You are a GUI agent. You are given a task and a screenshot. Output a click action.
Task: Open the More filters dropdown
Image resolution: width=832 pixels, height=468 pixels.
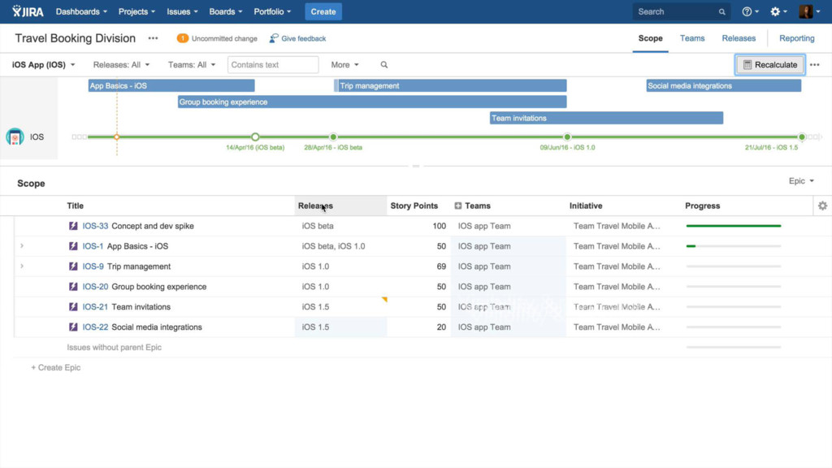coord(344,65)
